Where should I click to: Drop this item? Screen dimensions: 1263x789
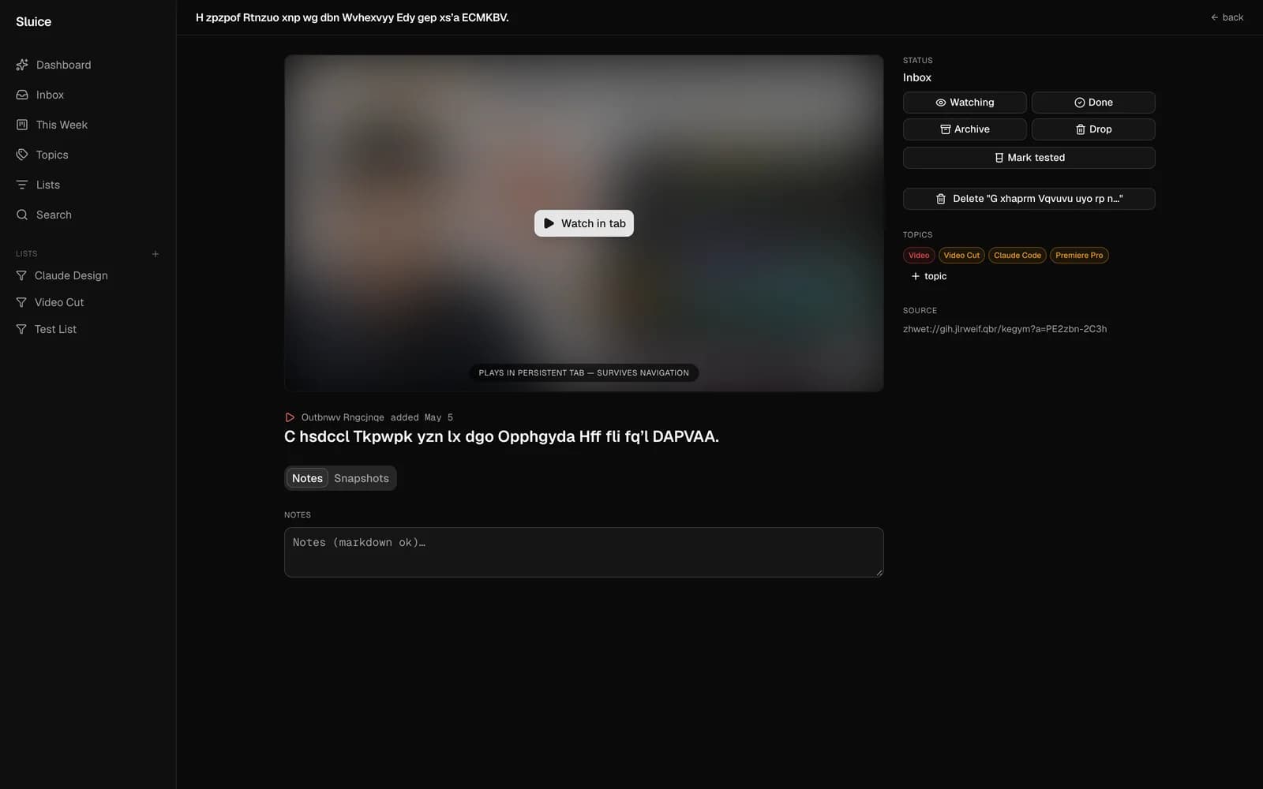pyautogui.click(x=1093, y=129)
